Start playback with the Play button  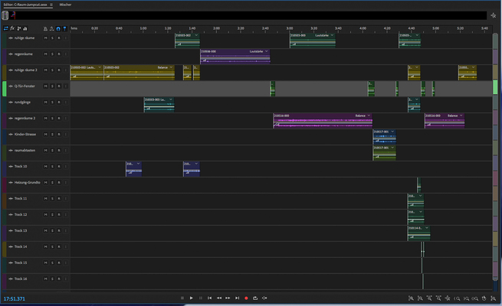(191, 298)
